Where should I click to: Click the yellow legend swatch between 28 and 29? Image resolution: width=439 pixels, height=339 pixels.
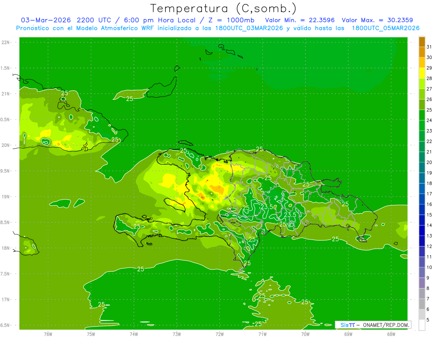pyautogui.click(x=422, y=73)
